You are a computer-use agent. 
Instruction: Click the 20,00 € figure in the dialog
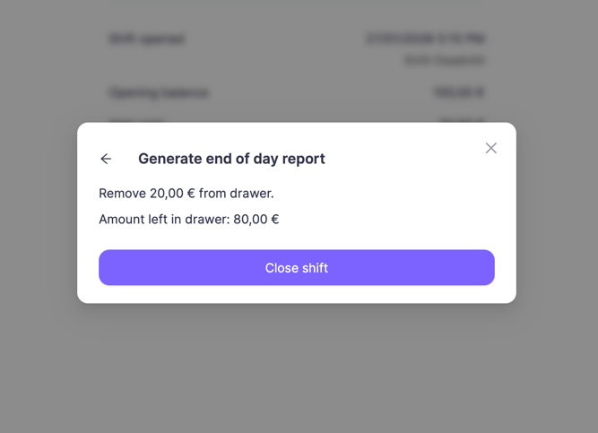tap(172, 194)
